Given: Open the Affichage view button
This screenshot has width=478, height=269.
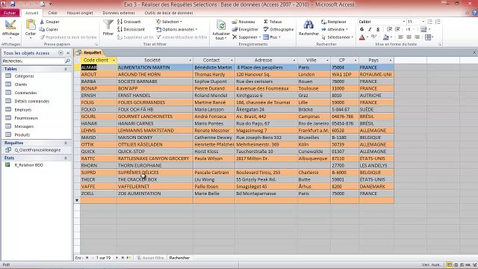Looking at the screenshot, I should (10, 28).
